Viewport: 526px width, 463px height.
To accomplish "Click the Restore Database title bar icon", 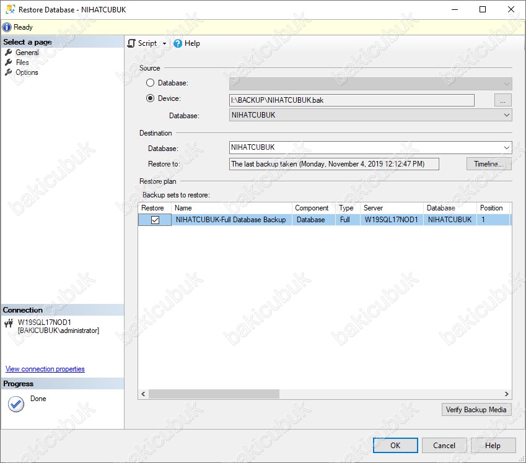I will pyautogui.click(x=11, y=9).
